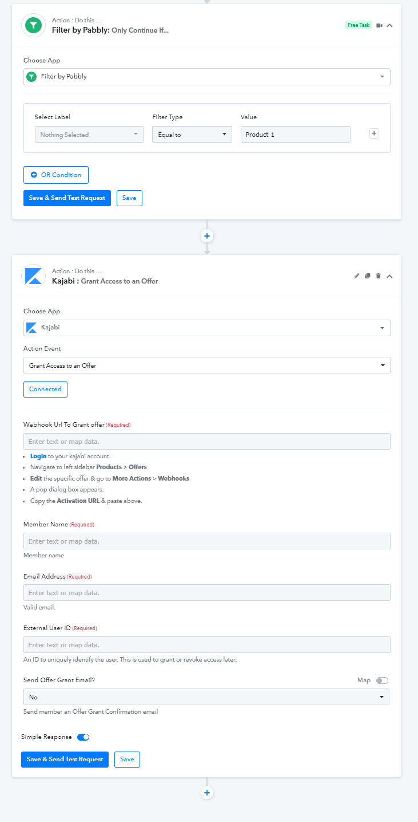
Task: Click the Member Name input field
Action: point(207,541)
